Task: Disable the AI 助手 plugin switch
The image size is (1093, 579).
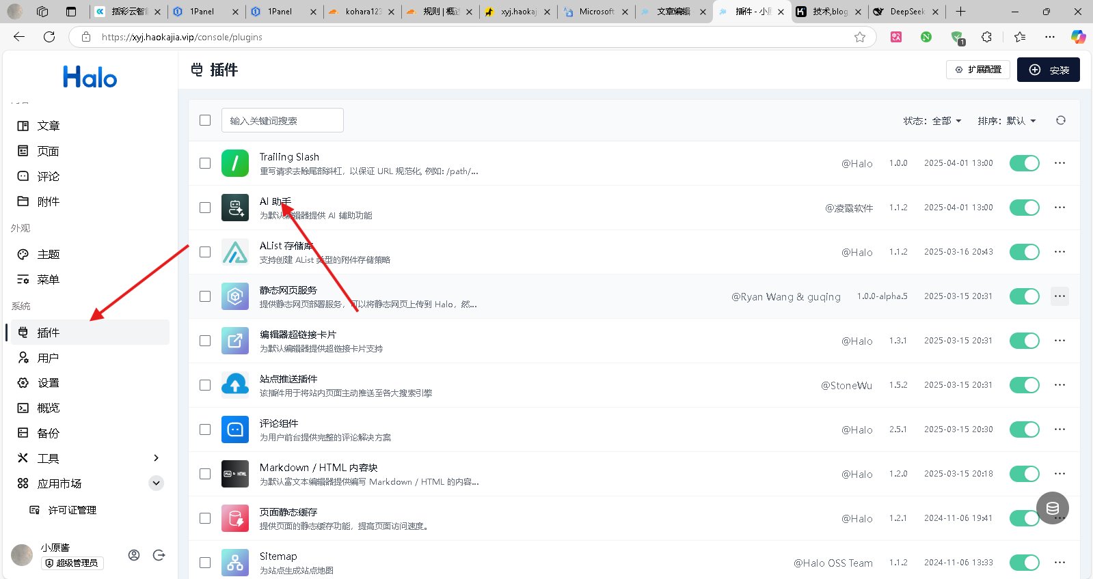Action: tap(1025, 208)
